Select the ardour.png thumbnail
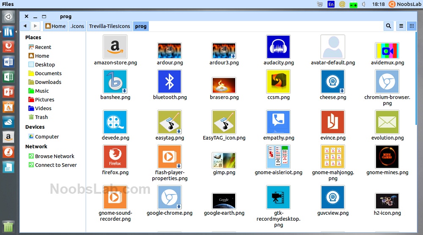 (x=170, y=51)
